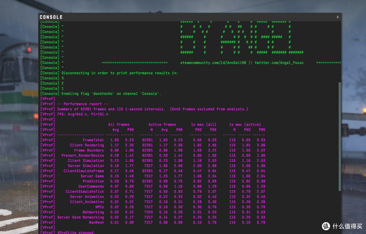Click the NPCs row label
Viewport: 366px width, 234px height.
pyautogui.click(x=99, y=207)
